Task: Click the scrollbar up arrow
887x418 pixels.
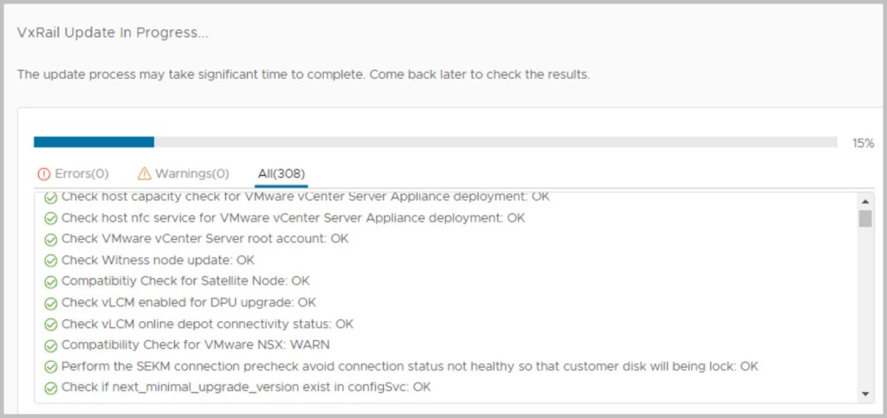Action: tap(864, 200)
